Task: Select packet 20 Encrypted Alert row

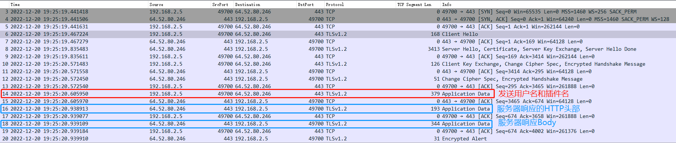Action: coord(338,139)
